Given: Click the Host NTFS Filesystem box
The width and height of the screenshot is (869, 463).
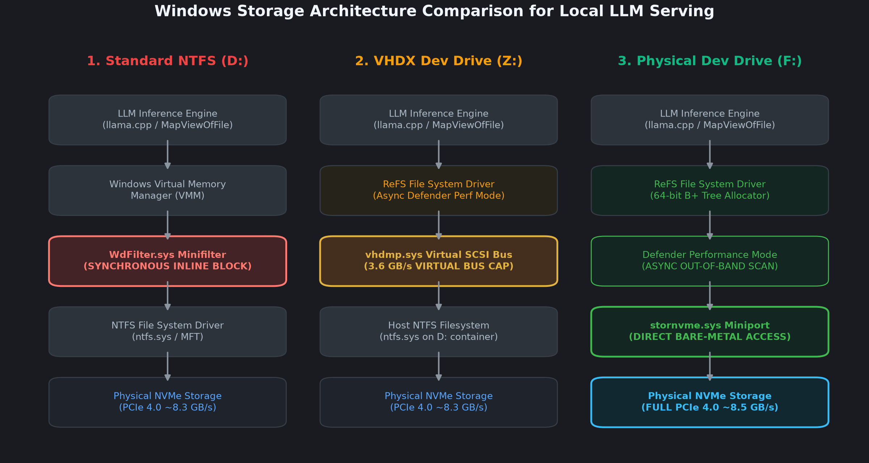Looking at the screenshot, I should point(438,332).
